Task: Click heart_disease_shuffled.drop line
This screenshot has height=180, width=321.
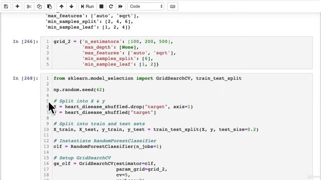Action: tap(123, 107)
